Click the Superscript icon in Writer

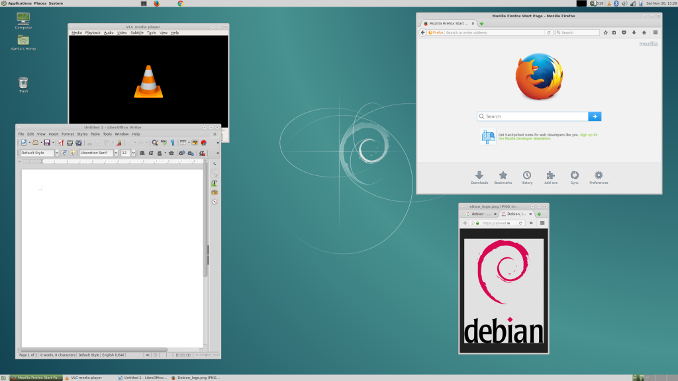coord(181,153)
